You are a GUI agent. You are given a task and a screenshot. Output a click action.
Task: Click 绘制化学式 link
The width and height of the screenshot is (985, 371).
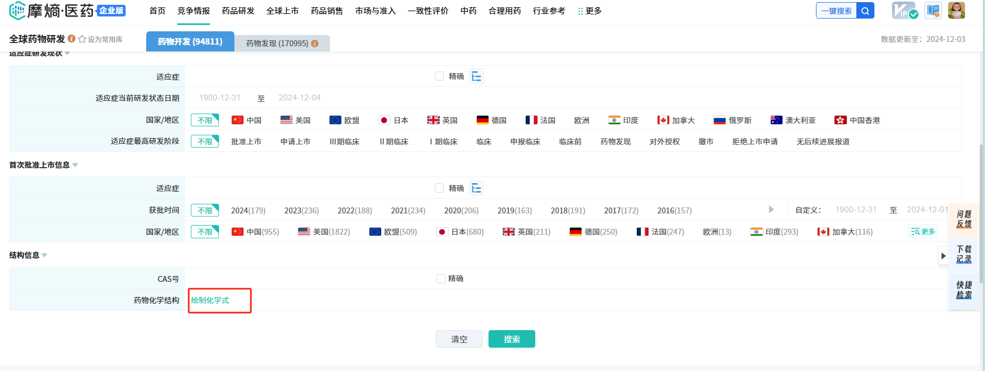[x=211, y=300]
